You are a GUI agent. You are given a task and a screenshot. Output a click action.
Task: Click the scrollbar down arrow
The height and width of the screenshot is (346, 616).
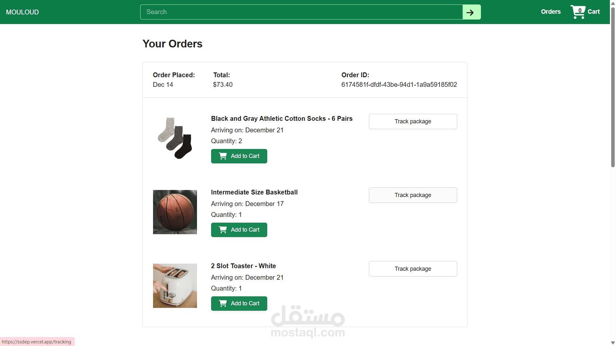613,343
